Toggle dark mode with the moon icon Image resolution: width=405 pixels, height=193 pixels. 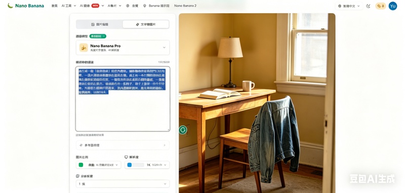pyautogui.click(x=369, y=6)
